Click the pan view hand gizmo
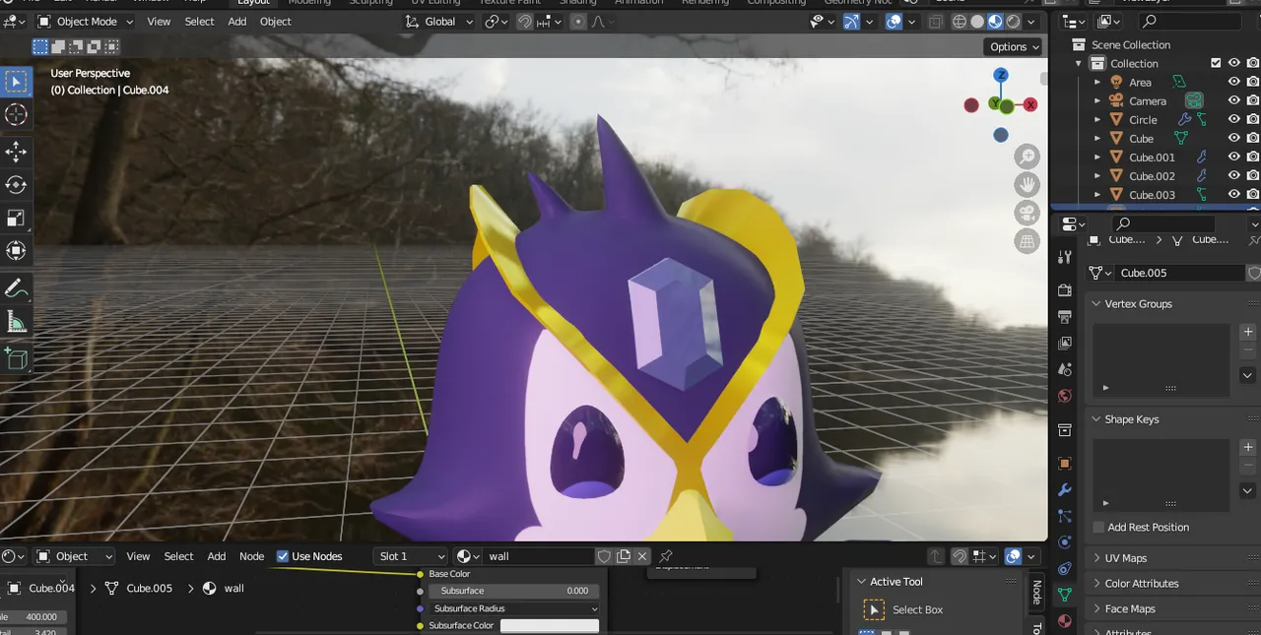This screenshot has width=1261, height=635. pos(1028,184)
